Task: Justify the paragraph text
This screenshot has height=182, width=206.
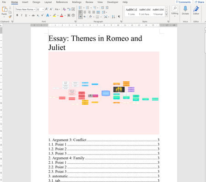Action: (x=94, y=12)
